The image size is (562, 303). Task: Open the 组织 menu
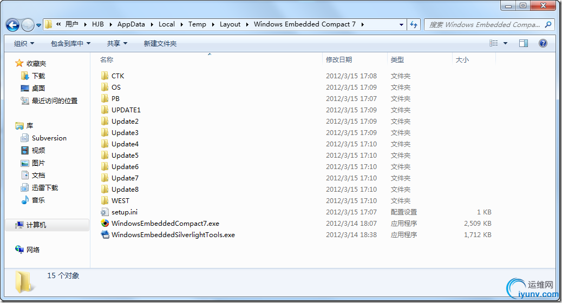(x=24, y=43)
